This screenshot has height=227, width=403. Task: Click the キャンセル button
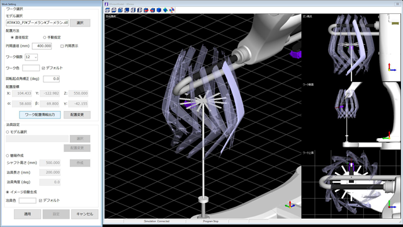tap(85, 214)
